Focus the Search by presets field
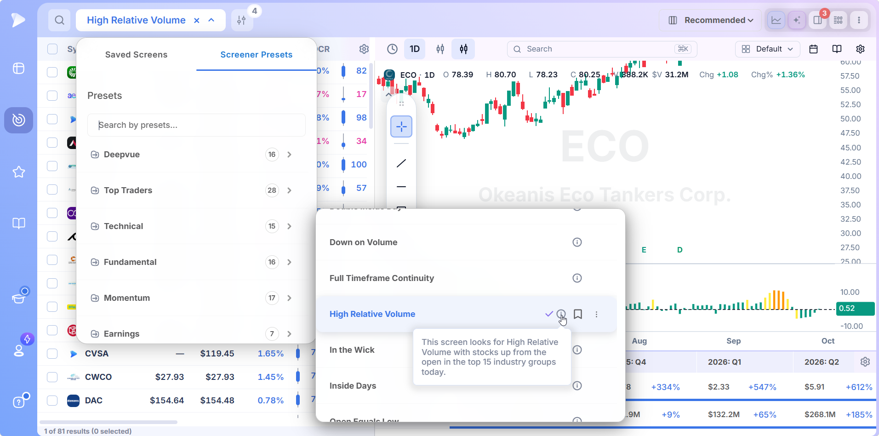Screen dimensions: 879x436 [197, 125]
